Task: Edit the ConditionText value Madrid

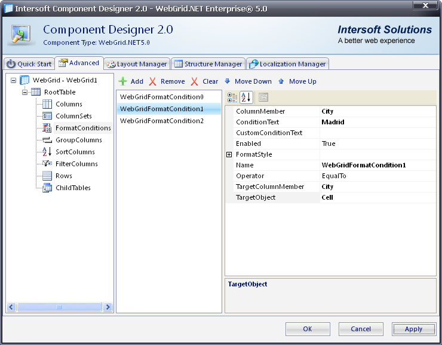Action: click(377, 122)
